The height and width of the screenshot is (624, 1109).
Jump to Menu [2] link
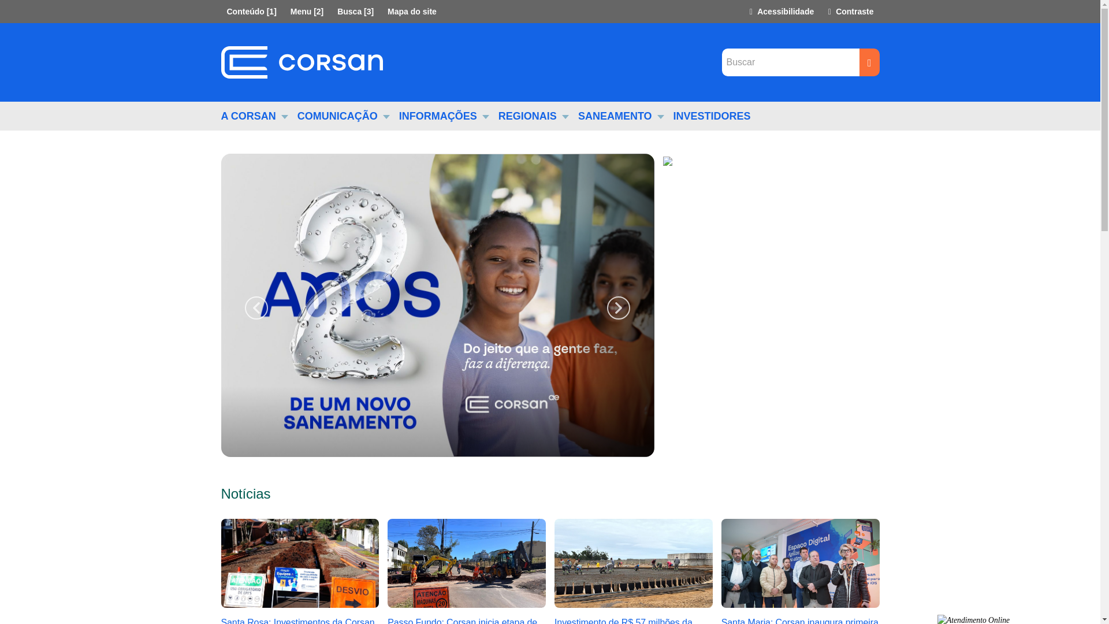307,12
